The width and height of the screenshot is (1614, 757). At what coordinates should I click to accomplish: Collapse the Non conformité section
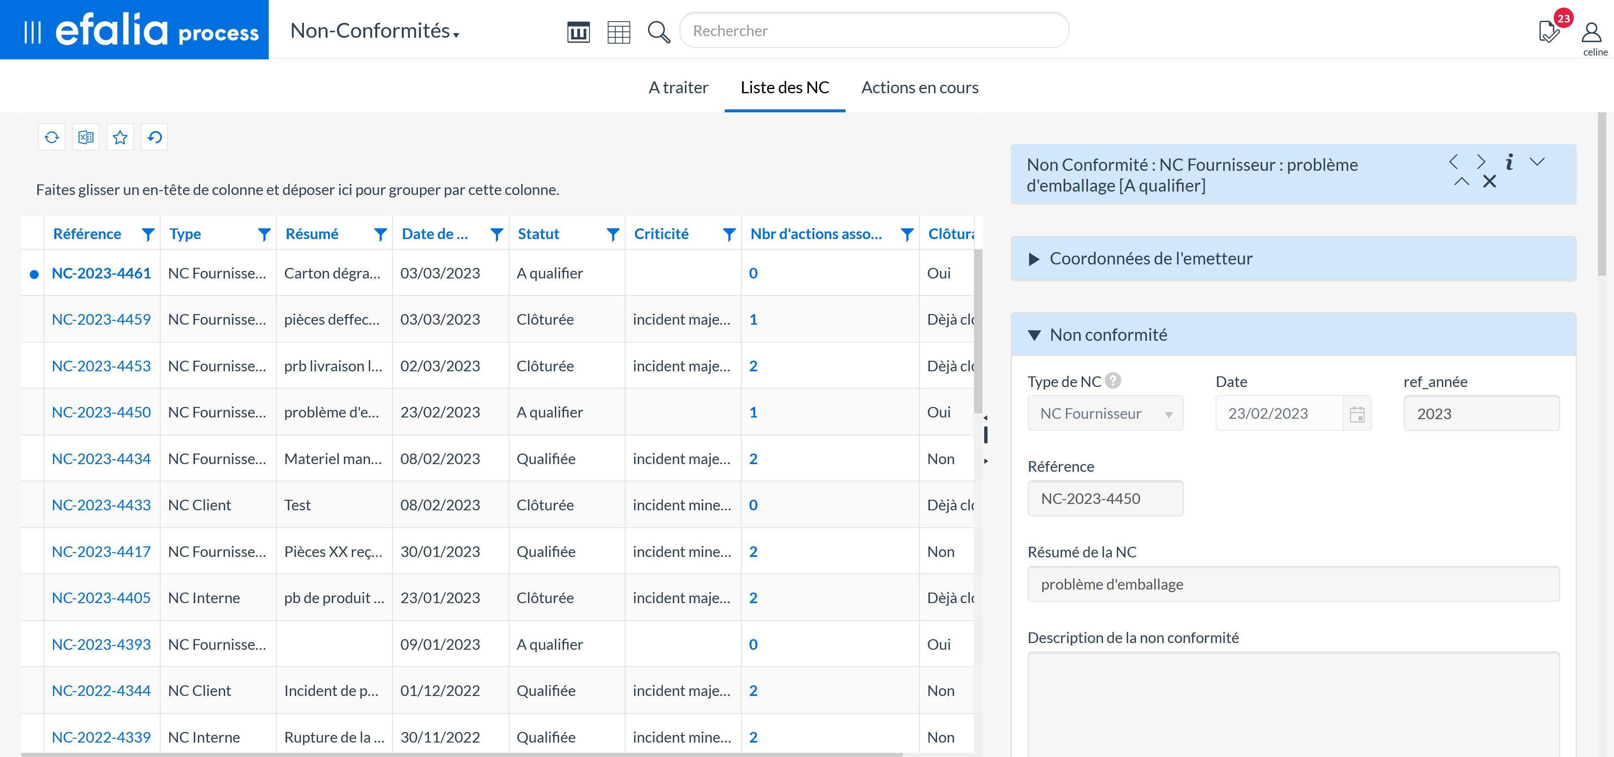point(1033,335)
